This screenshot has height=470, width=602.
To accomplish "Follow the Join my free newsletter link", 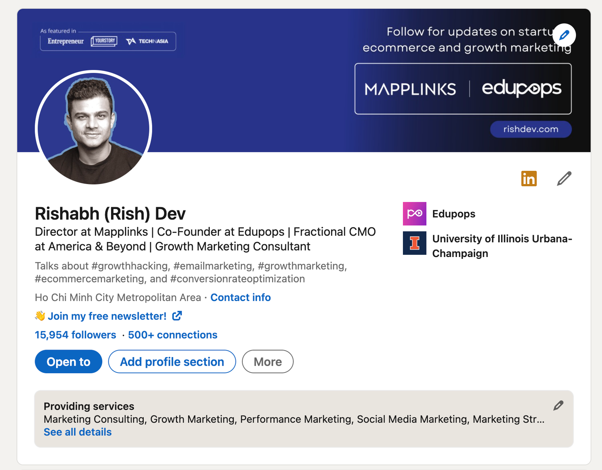I will tap(107, 316).
